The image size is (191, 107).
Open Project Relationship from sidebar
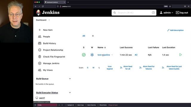[53, 50]
